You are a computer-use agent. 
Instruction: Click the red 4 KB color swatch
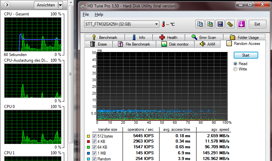point(88,142)
